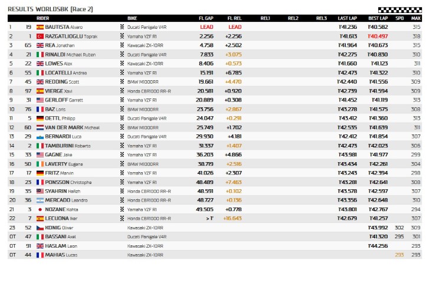Image resolution: width=429 pixels, height=283 pixels.
Task: Click the checkered flag icon in Bautista's row
Action: pos(123,27)
